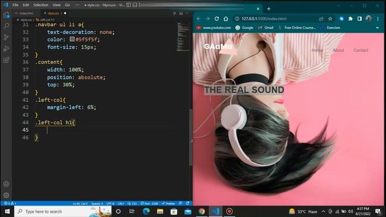Click the Run play icon in editor toolbar

click(174, 13)
